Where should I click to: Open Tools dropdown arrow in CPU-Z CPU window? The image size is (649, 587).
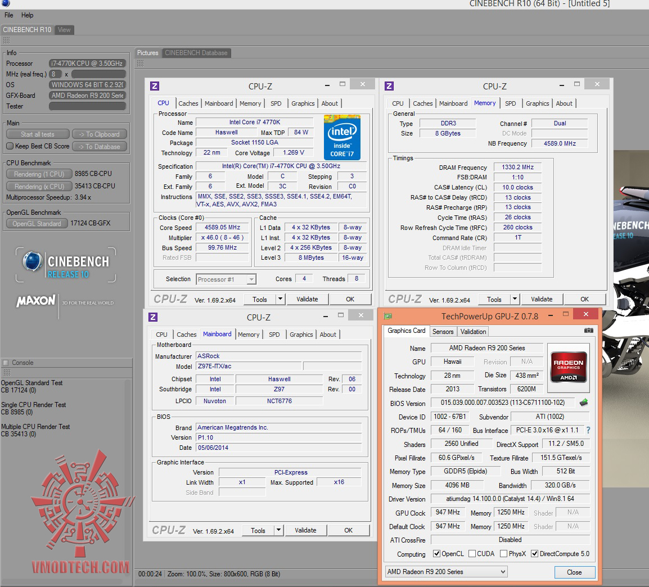pos(280,299)
